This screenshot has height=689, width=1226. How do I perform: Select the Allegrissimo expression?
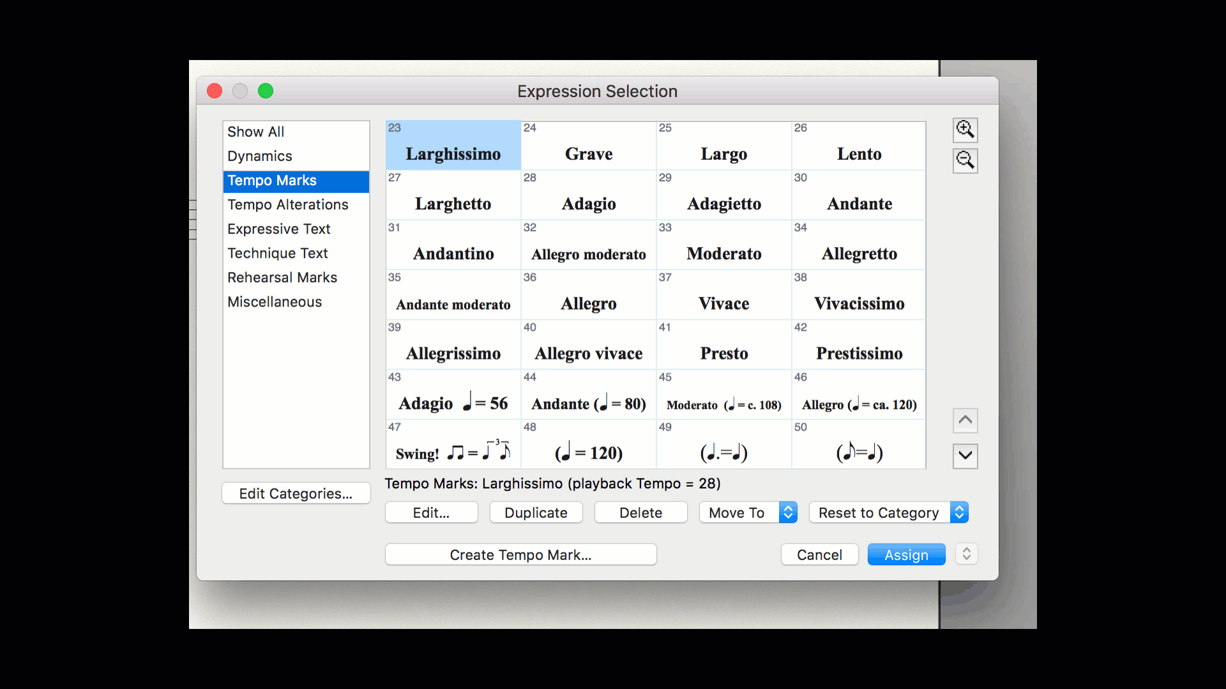(x=453, y=345)
